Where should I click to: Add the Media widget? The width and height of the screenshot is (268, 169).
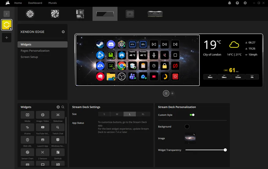[27, 115]
